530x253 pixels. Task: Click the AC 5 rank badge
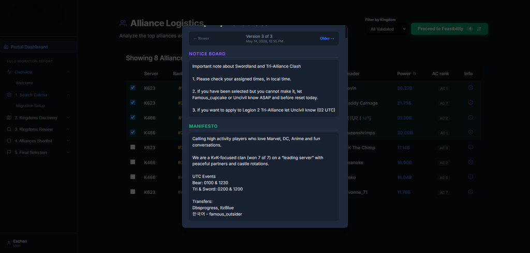point(444,178)
